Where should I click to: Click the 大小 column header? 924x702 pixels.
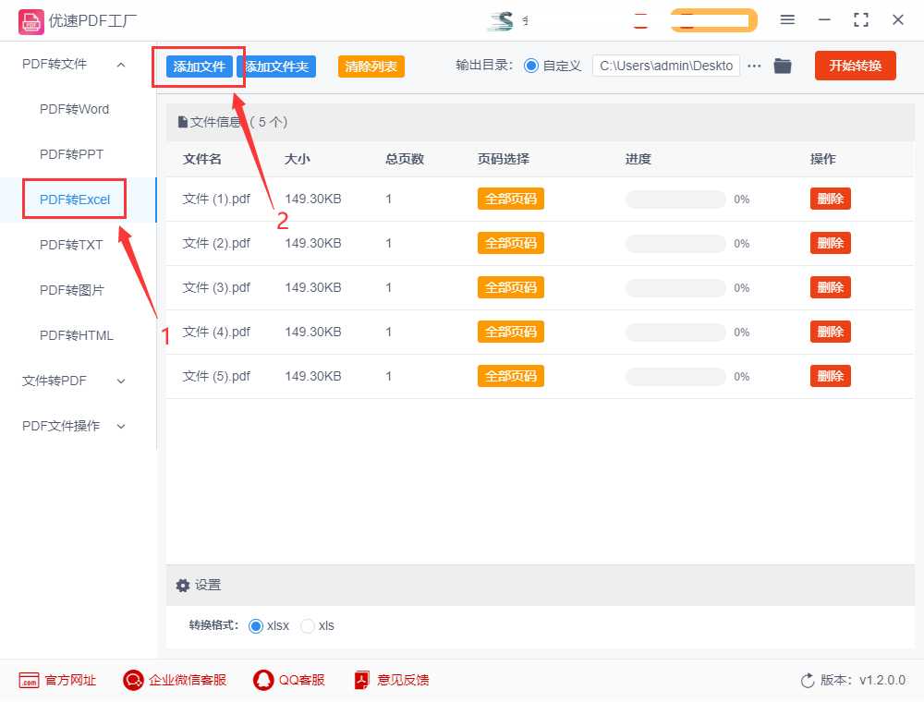point(297,159)
